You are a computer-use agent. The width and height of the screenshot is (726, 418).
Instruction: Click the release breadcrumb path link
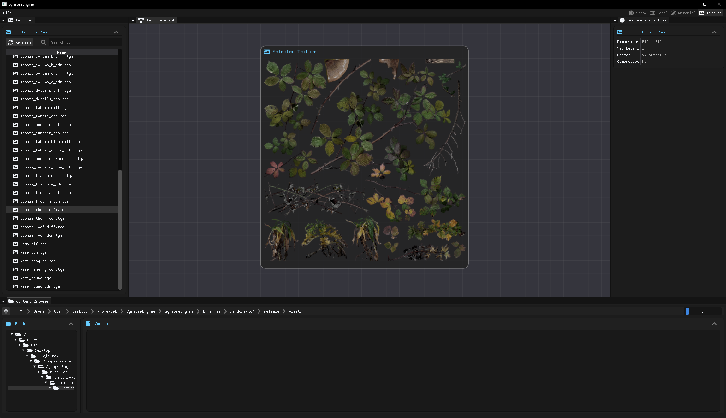[271, 311]
